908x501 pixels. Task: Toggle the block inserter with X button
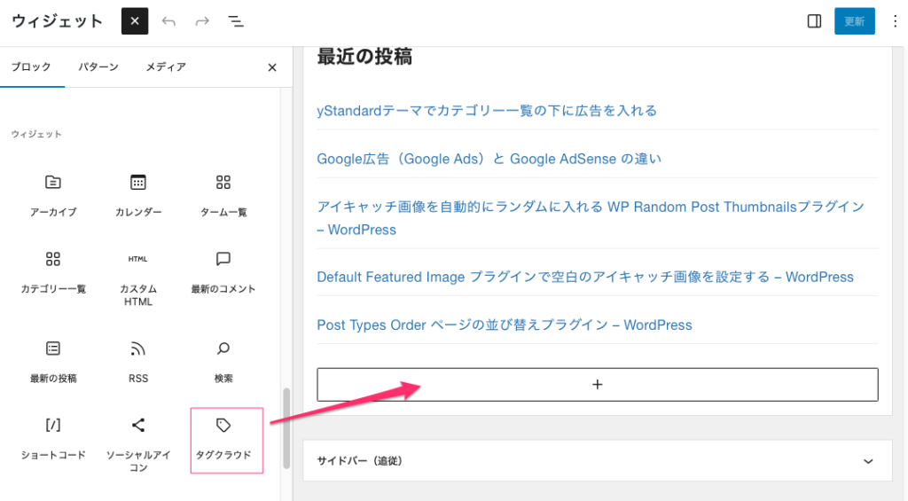point(135,21)
